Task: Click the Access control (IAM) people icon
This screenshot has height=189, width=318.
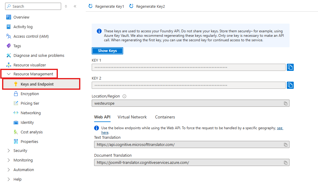Action: pyautogui.click(x=9, y=36)
